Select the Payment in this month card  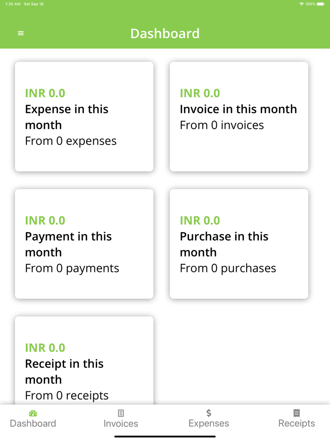[84, 244]
